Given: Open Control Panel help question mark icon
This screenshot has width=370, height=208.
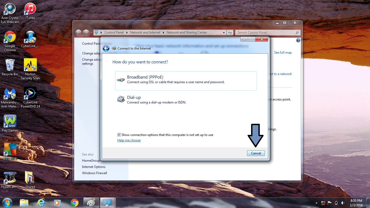Looking at the screenshot, I should coord(298,40).
